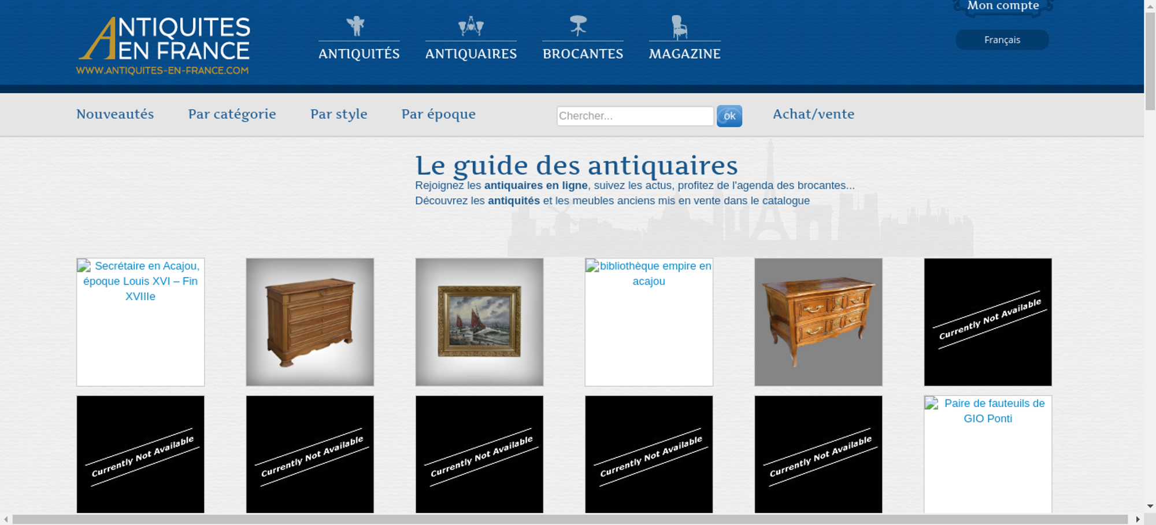Open the Français language selector
The height and width of the screenshot is (525, 1156).
coord(1002,40)
